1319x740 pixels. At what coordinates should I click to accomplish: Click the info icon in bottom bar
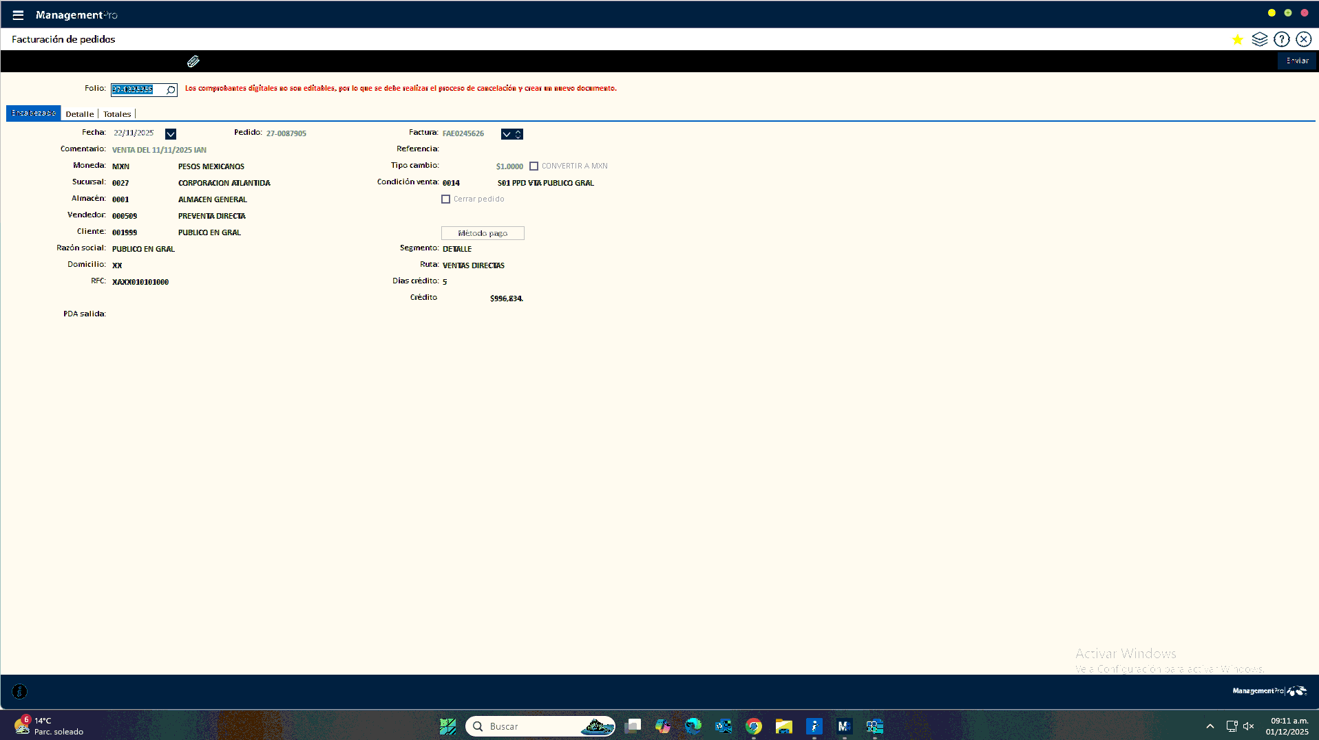(x=20, y=692)
